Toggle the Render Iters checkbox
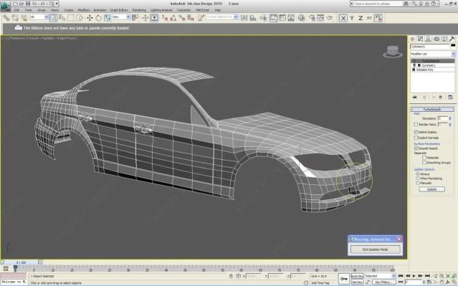Image resolution: width=458 pixels, height=286 pixels. click(416, 125)
